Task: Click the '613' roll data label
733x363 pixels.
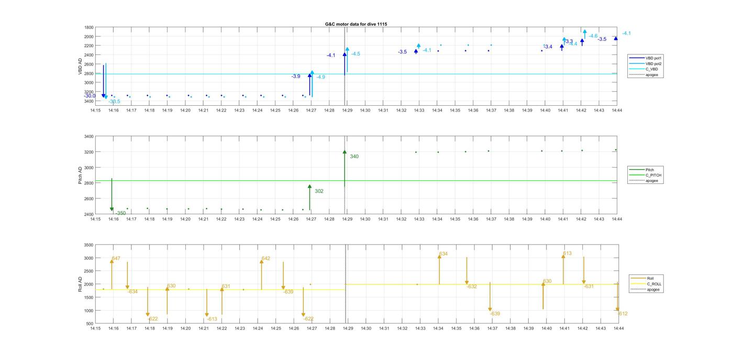Action: 567,254
